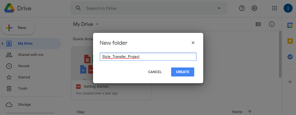Close the New folder dialog
Image resolution: width=296 pixels, height=115 pixels.
[193, 43]
